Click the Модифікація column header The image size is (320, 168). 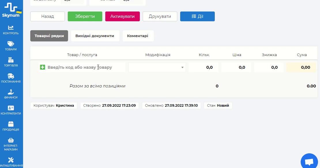pos(158,55)
